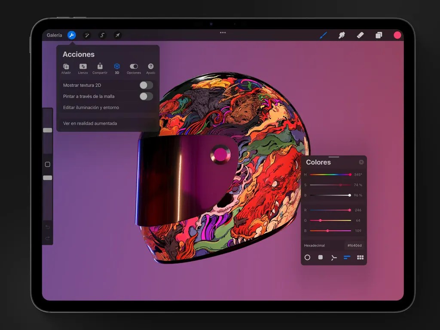Click the Hexadecimal color value field
Screen dimensions: 440x330
[x=354, y=245]
